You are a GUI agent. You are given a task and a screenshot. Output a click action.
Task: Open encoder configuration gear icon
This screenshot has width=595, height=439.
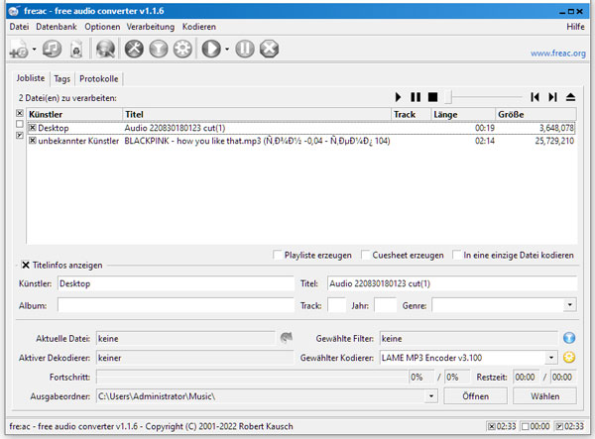point(181,49)
